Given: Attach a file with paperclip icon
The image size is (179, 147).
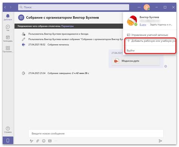Looking at the screenshot, I should click(x=38, y=141).
